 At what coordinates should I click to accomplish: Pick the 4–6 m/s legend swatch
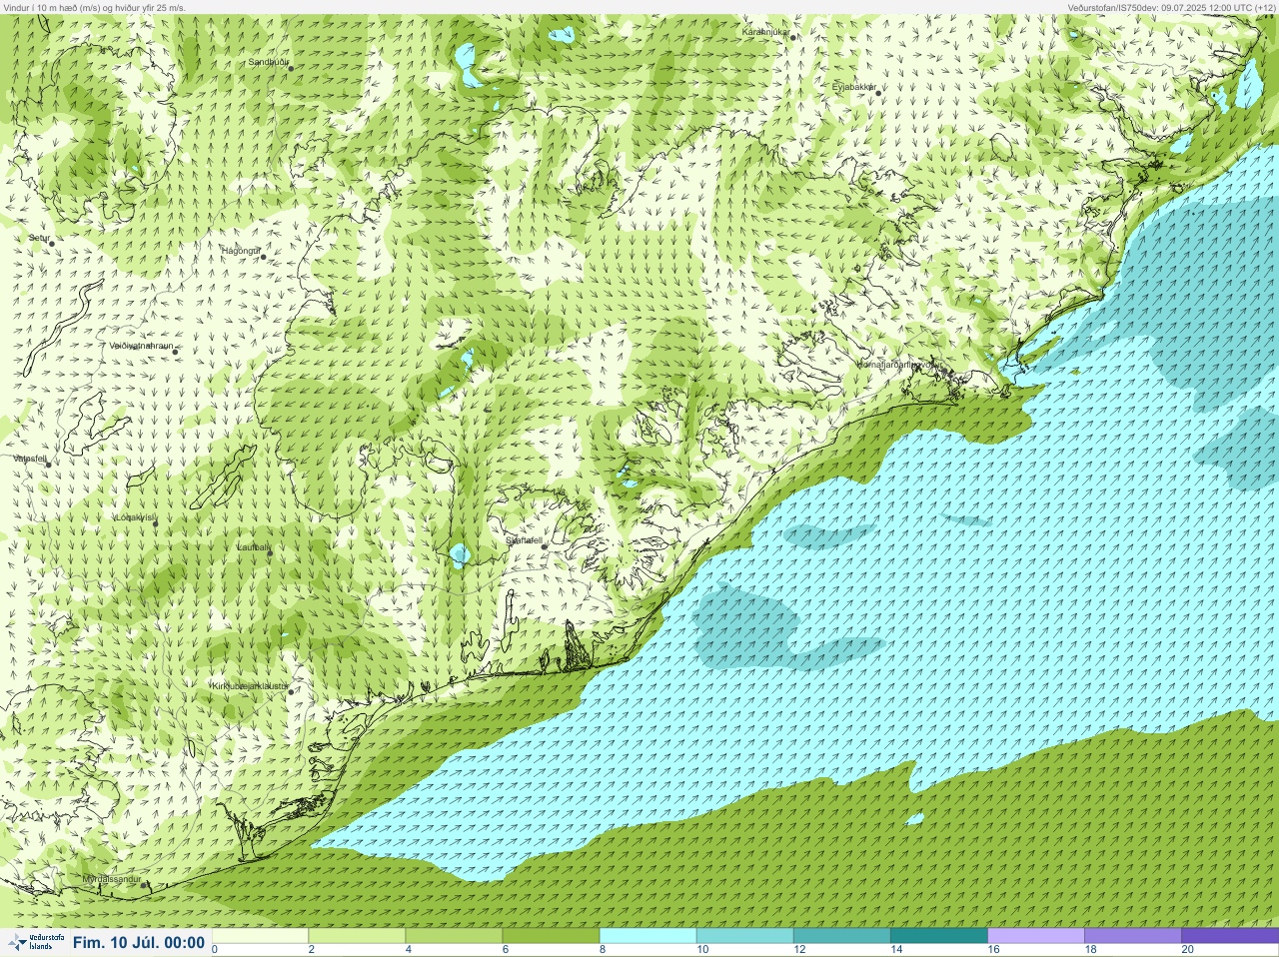click(x=454, y=936)
